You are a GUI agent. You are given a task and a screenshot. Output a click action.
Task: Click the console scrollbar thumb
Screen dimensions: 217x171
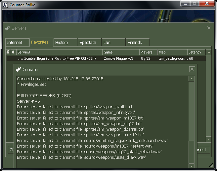tap(192, 152)
